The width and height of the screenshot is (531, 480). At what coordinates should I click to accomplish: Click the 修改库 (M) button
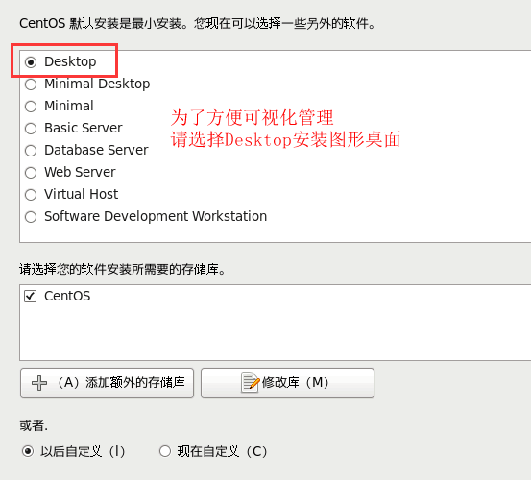287,383
